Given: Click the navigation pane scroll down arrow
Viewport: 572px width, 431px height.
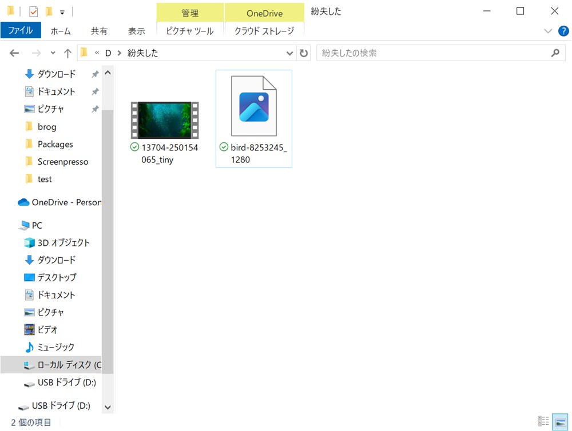Looking at the screenshot, I should 108,408.
